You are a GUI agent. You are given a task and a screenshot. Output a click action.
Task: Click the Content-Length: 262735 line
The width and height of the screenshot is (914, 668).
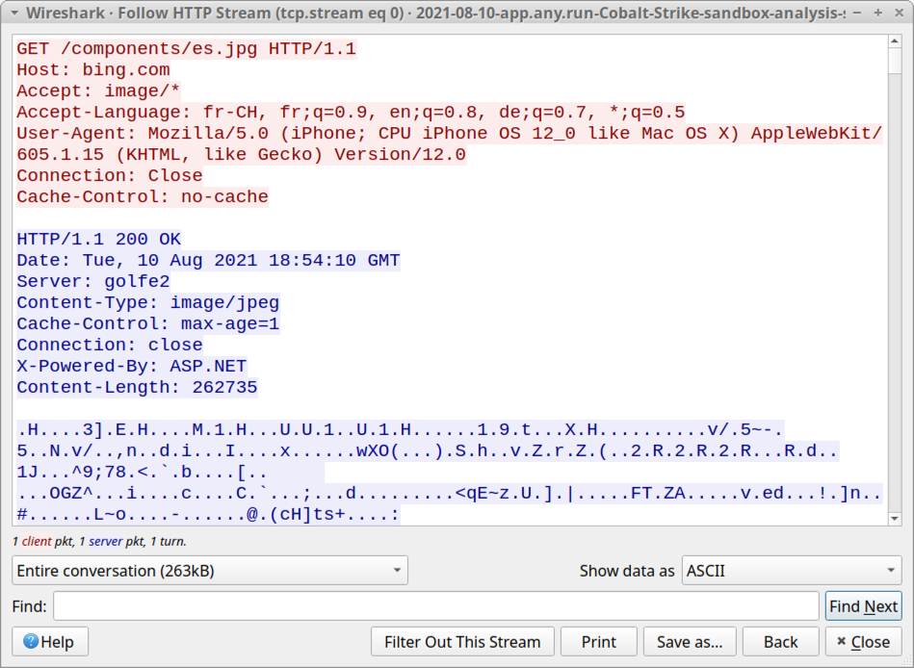click(x=137, y=387)
